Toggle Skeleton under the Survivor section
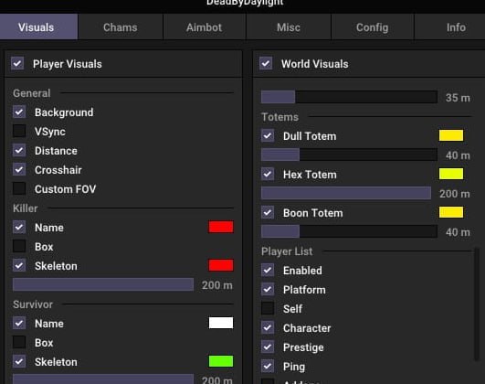The width and height of the screenshot is (485, 384). [x=19, y=361]
